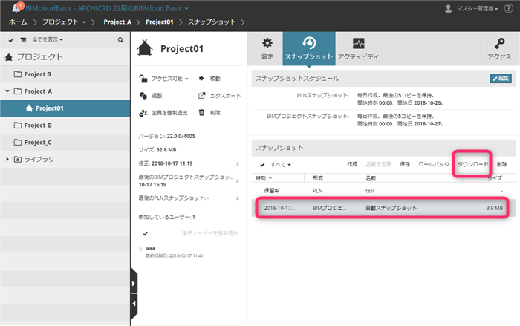
Task: Click the library folder icon in tree
Action: pos(18,159)
